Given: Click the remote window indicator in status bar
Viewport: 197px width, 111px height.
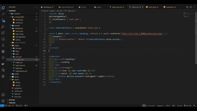Looking at the screenshot, I should (x=2, y=105).
